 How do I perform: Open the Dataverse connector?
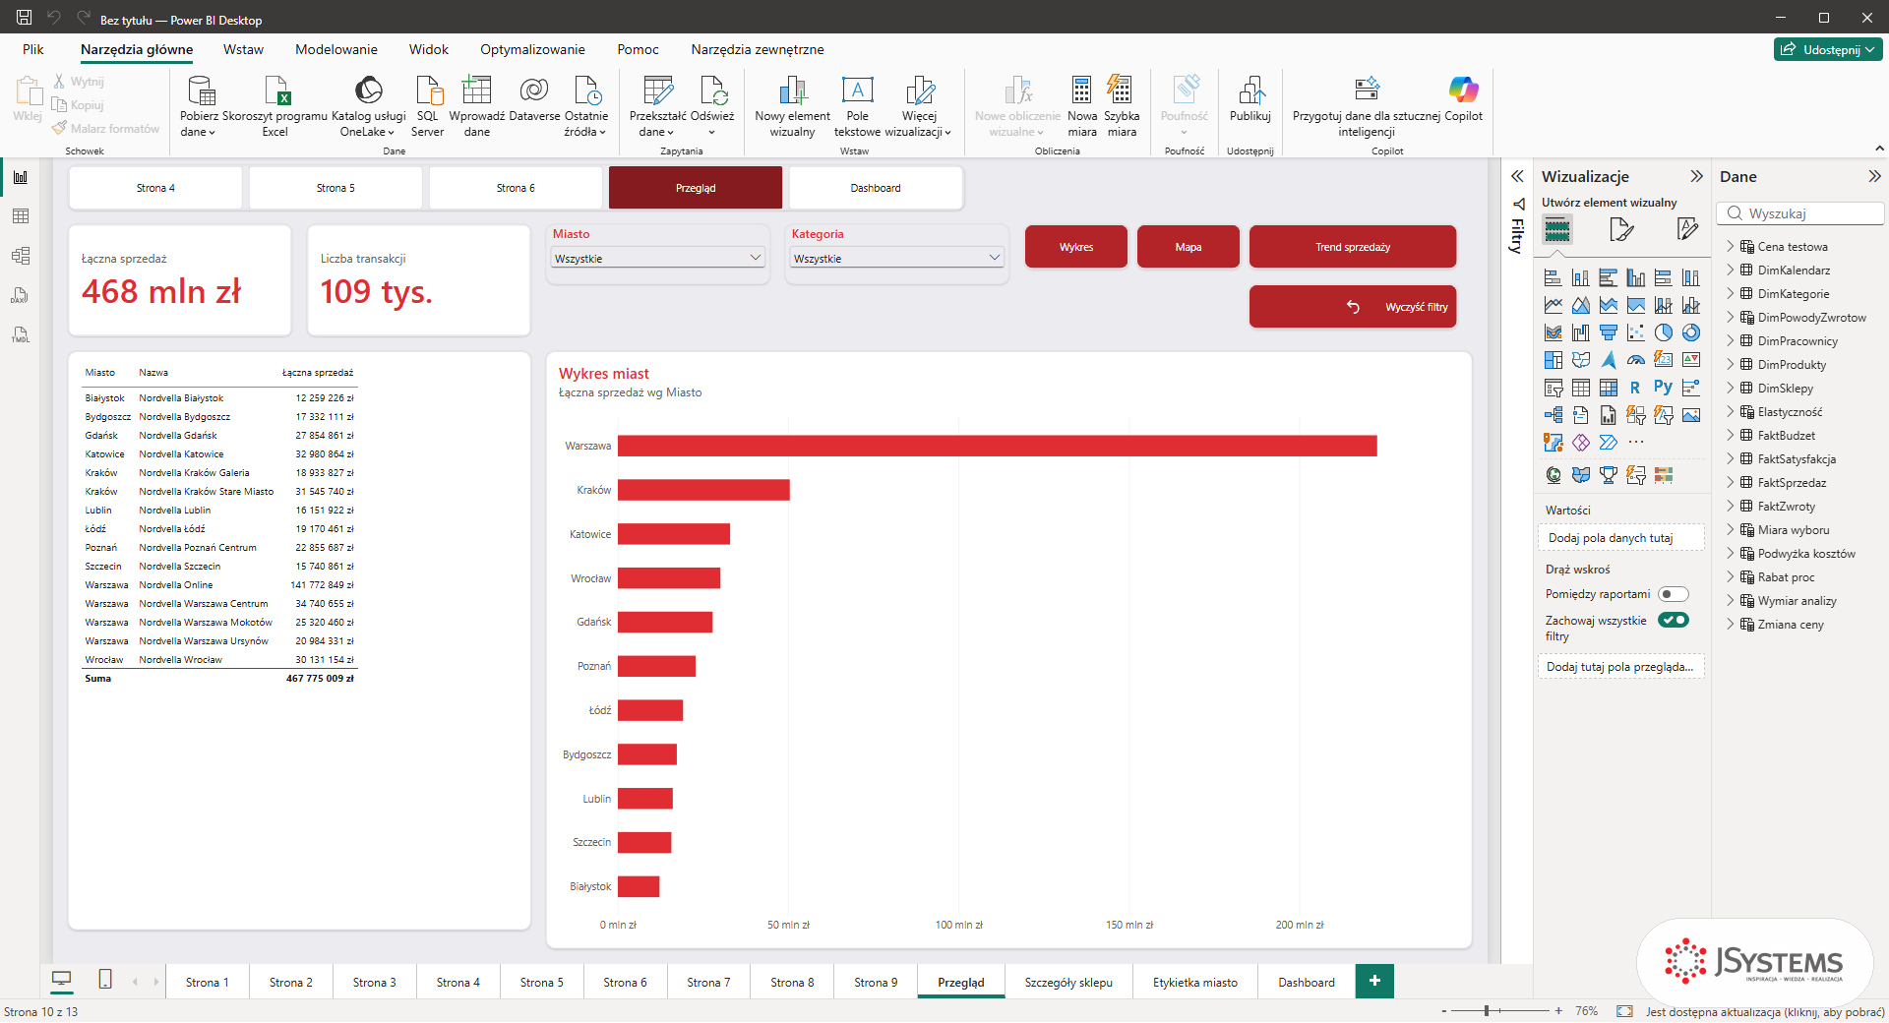pyautogui.click(x=534, y=98)
